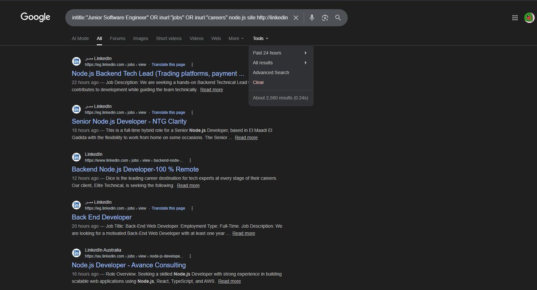Switch to Images tab
This screenshot has width=537, height=290.
coord(141,38)
